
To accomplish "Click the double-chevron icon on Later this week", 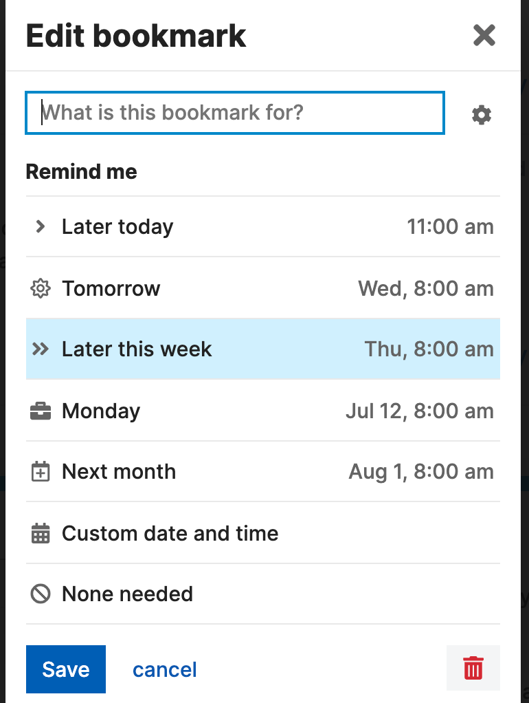I will [41, 349].
